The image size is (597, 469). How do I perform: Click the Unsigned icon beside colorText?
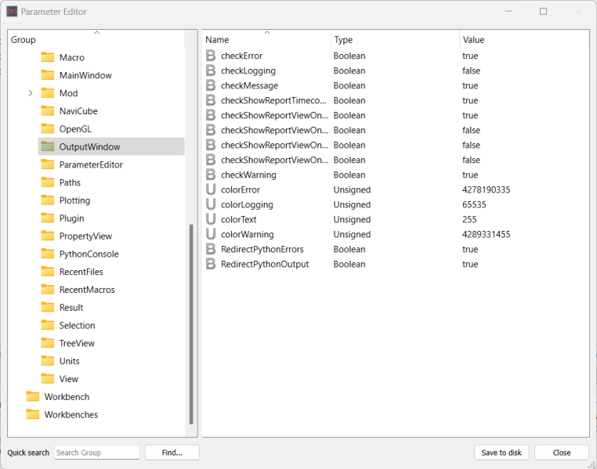tap(210, 219)
